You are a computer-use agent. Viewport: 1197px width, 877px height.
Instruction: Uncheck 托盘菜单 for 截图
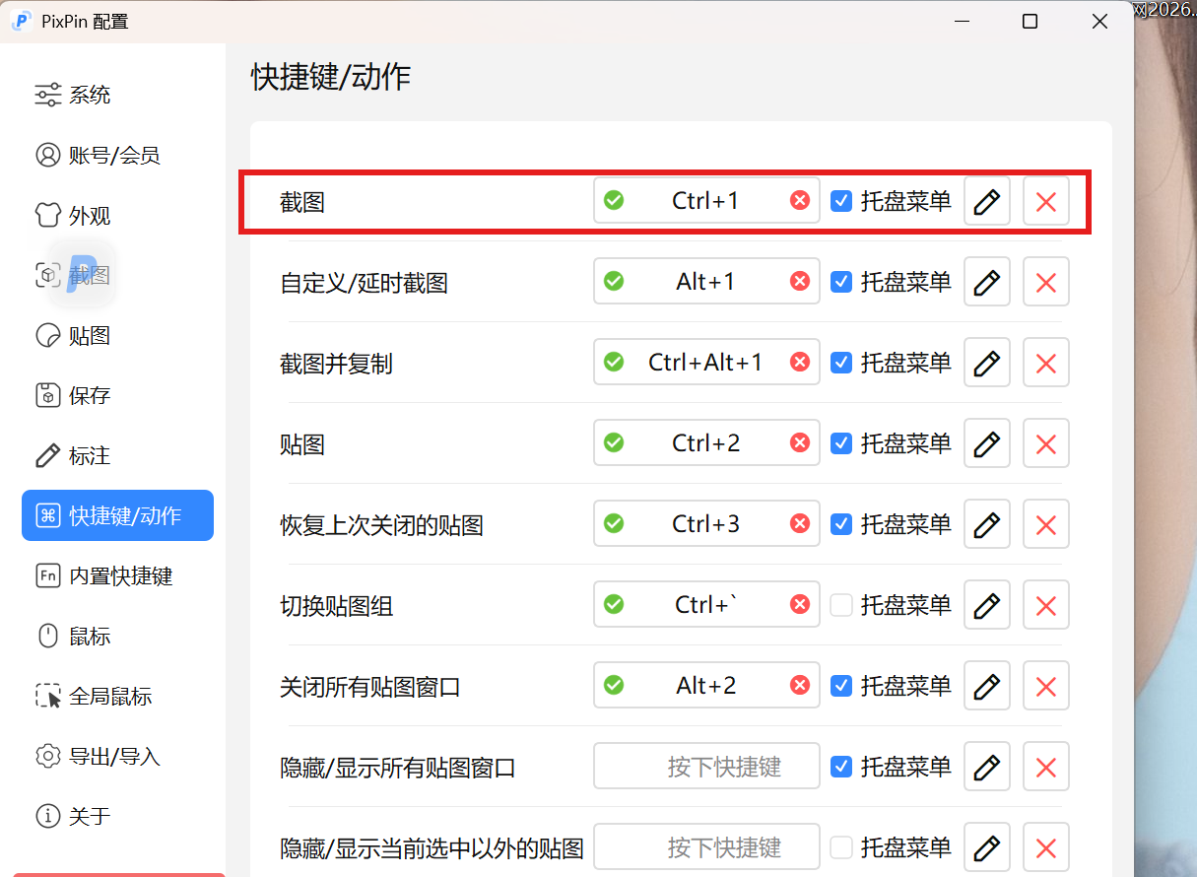click(x=841, y=201)
